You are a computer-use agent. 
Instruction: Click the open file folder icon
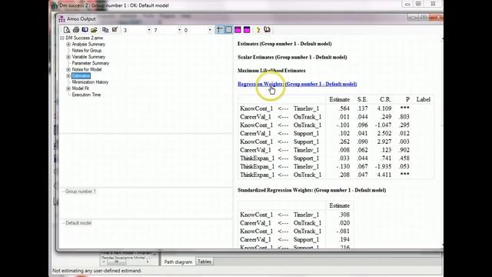(x=94, y=30)
